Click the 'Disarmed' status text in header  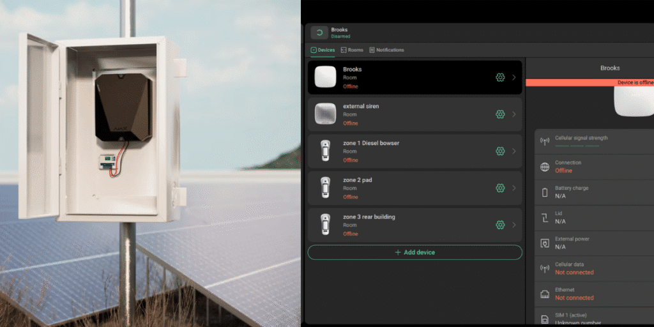pos(341,36)
